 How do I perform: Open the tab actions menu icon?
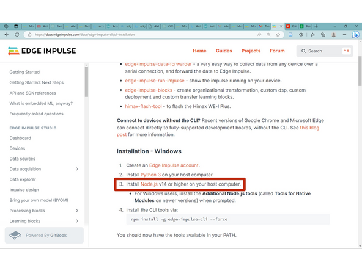coord(16,26)
